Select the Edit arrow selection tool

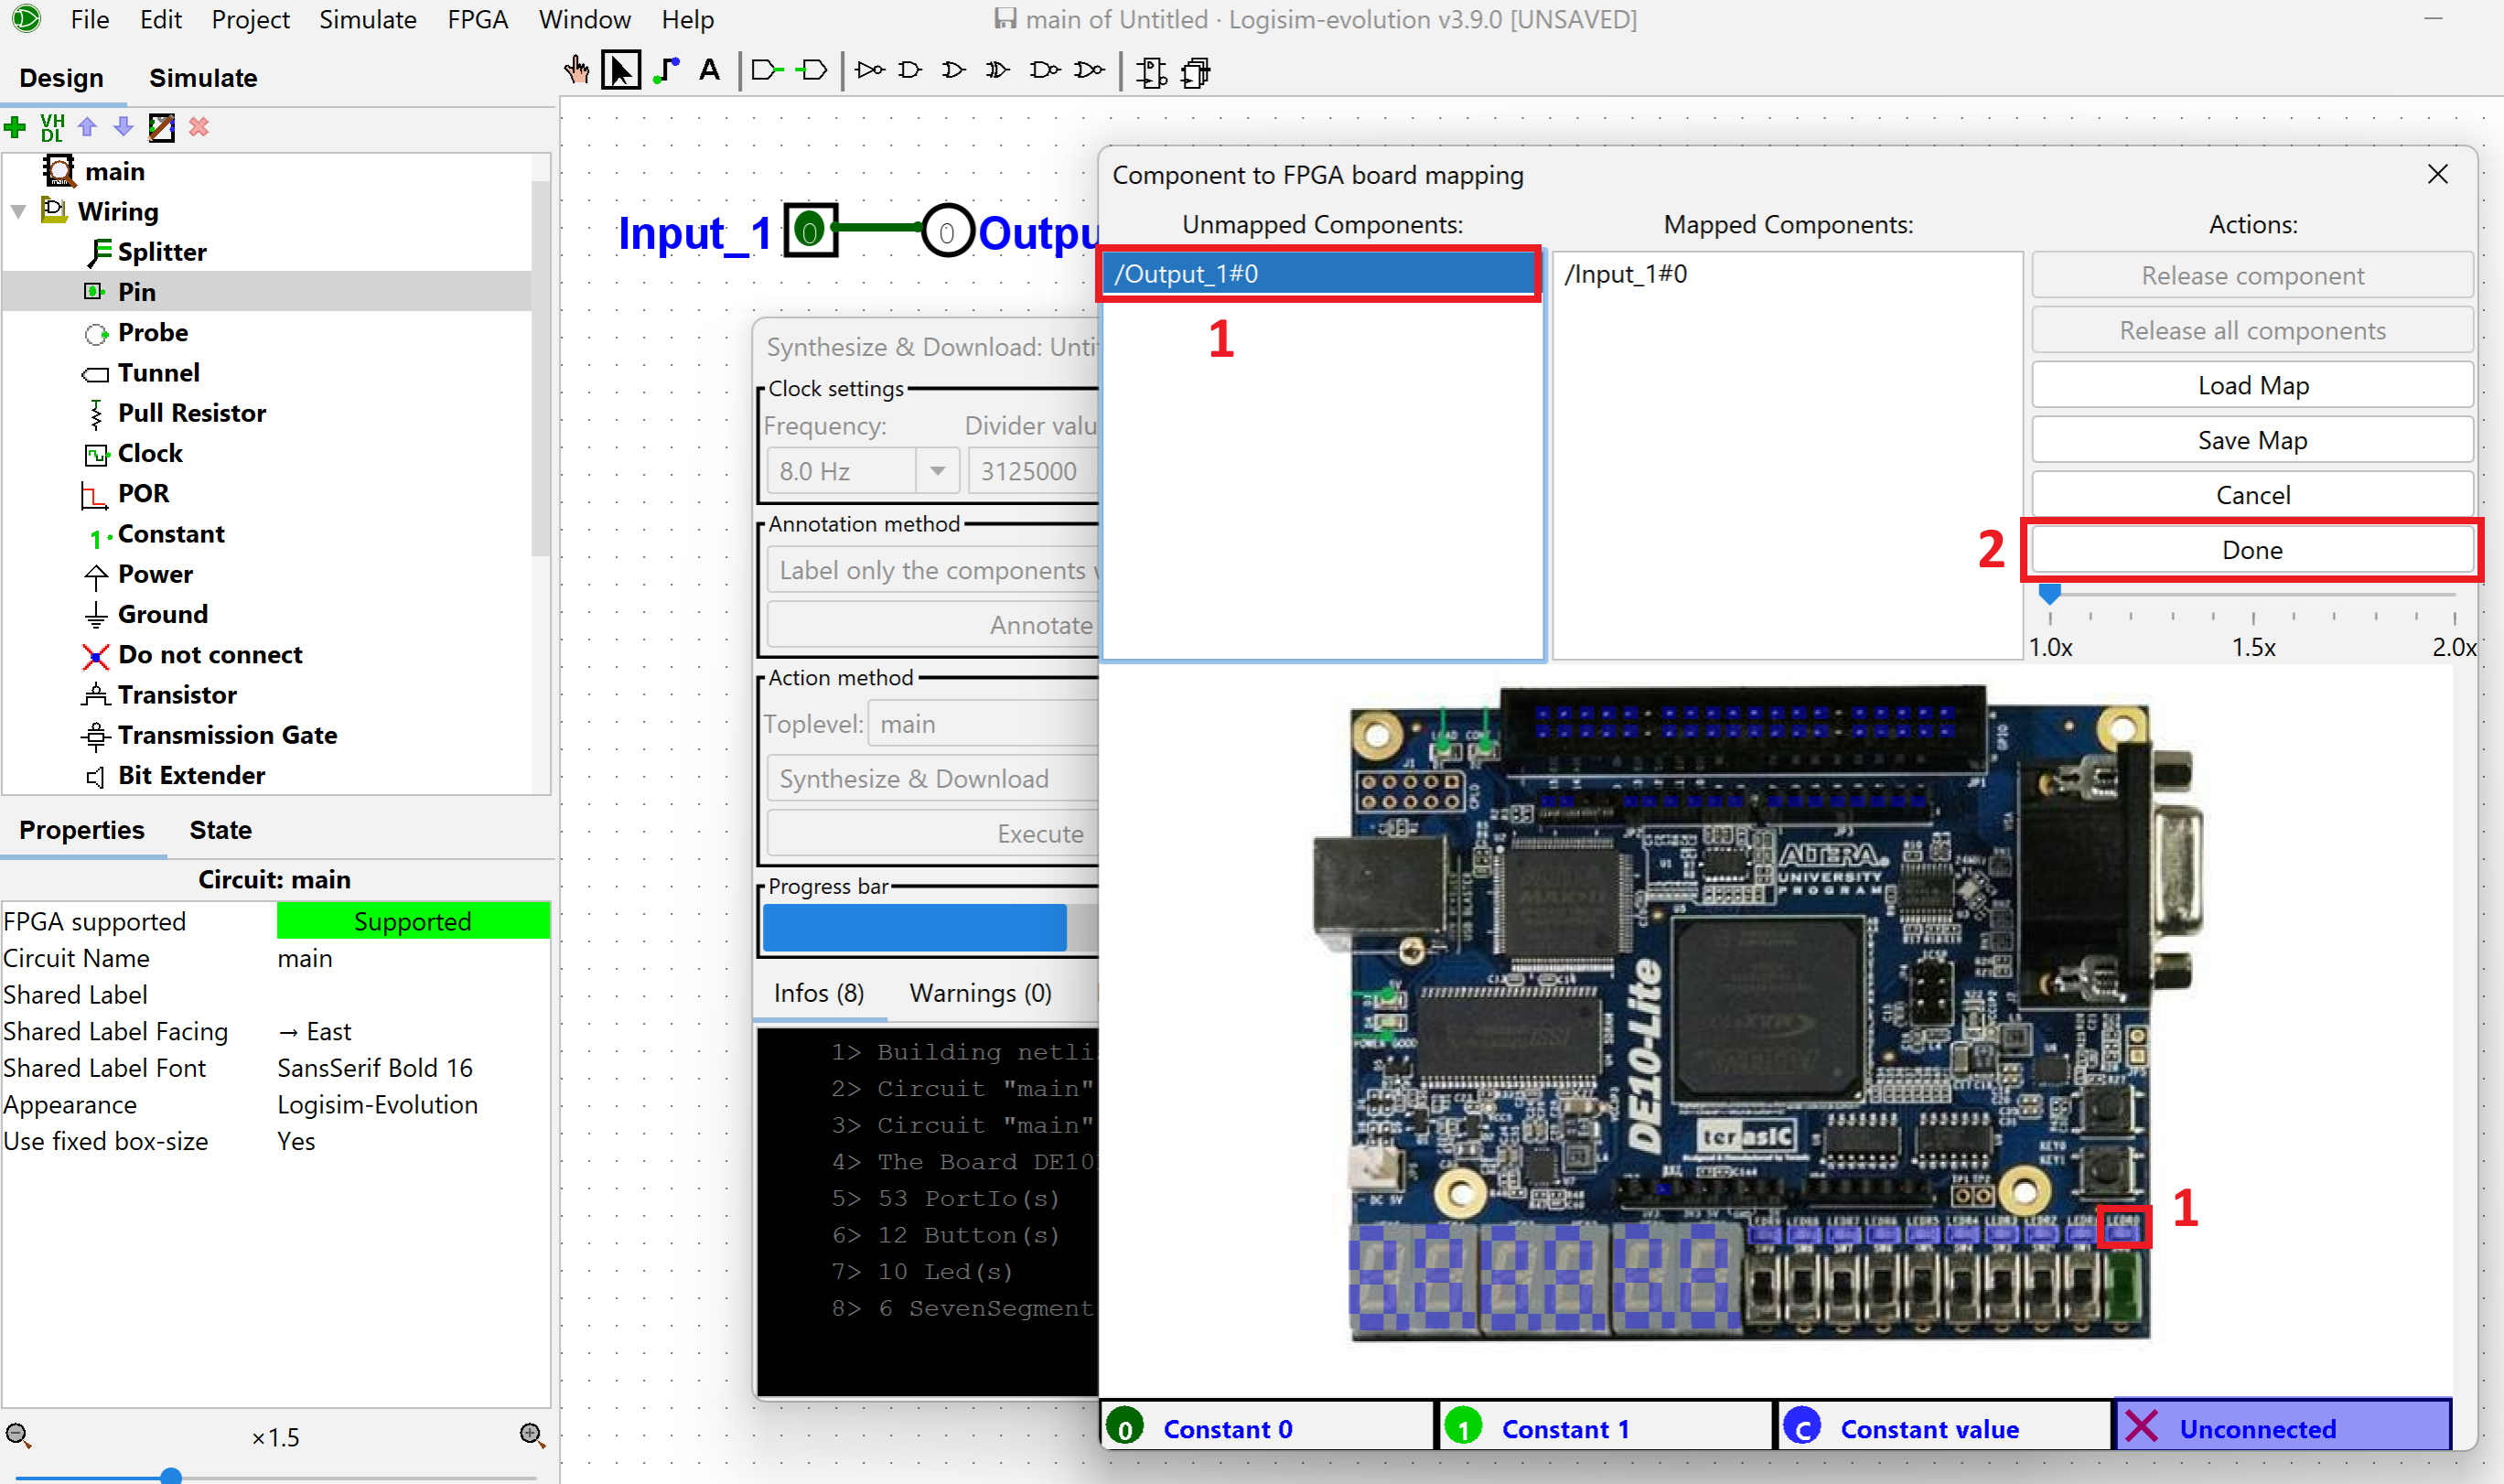click(620, 71)
